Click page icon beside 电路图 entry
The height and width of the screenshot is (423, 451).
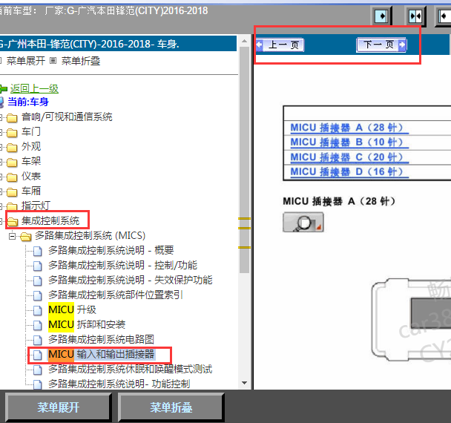point(37,340)
